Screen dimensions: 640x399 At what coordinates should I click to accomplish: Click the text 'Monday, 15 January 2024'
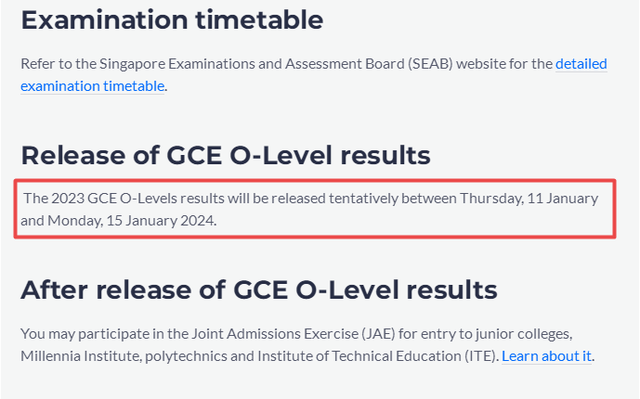(131, 221)
